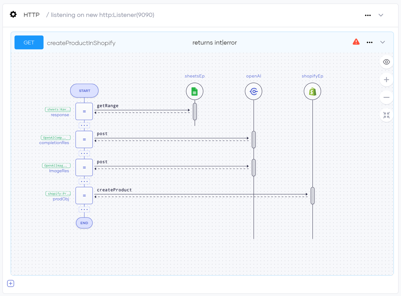Expand ellipsis below ImageRes statement
401x296 pixels.
(x=84, y=182)
